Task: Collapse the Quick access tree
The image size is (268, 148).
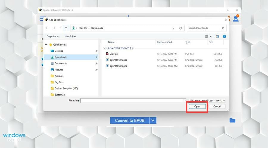Action: coord(46,44)
